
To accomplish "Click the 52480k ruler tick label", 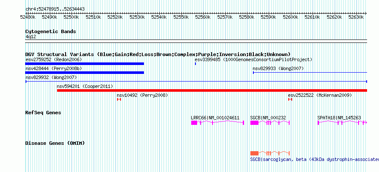I will 28,17.
